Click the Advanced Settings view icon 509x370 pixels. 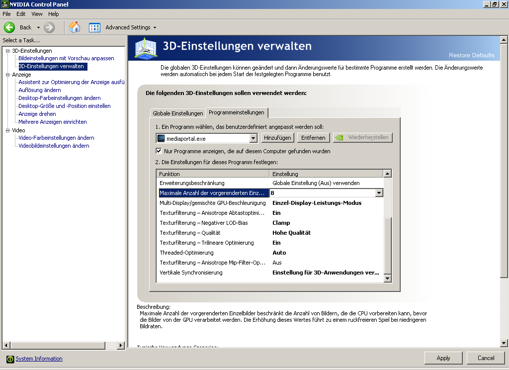94,27
